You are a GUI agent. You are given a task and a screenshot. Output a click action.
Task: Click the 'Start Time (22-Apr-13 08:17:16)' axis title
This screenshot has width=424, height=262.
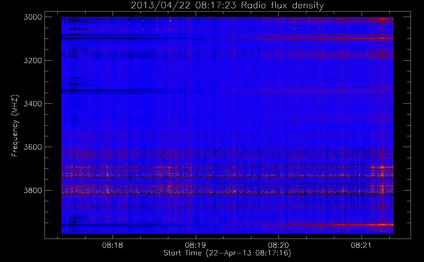pyautogui.click(x=227, y=253)
